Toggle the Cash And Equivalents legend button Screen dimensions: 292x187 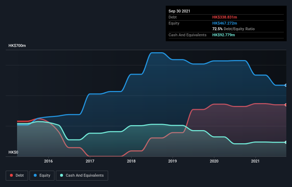pyautogui.click(x=82, y=176)
